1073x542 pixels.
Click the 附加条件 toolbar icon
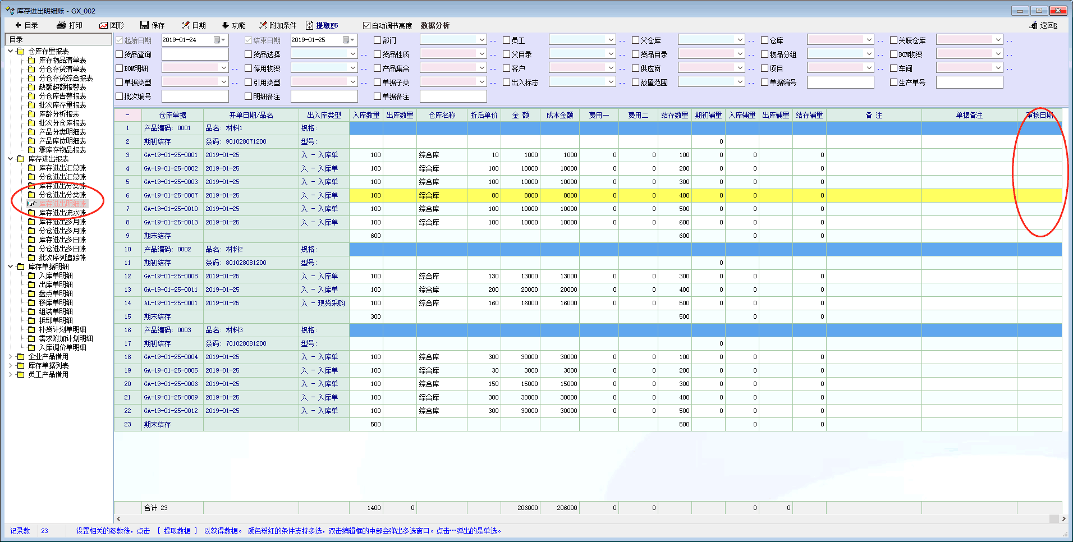(x=263, y=25)
